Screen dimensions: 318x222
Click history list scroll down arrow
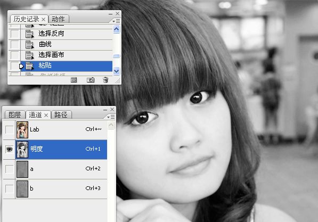click(117, 71)
